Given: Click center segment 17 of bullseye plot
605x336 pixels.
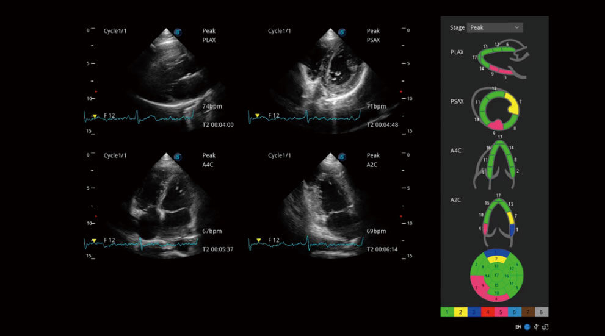Looking at the screenshot, I should [x=496, y=275].
